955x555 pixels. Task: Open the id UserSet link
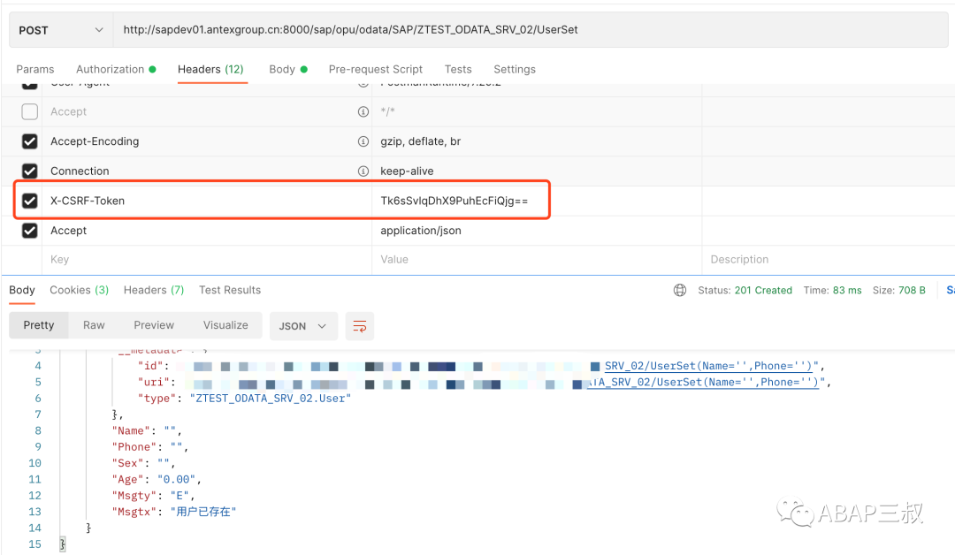(x=711, y=366)
